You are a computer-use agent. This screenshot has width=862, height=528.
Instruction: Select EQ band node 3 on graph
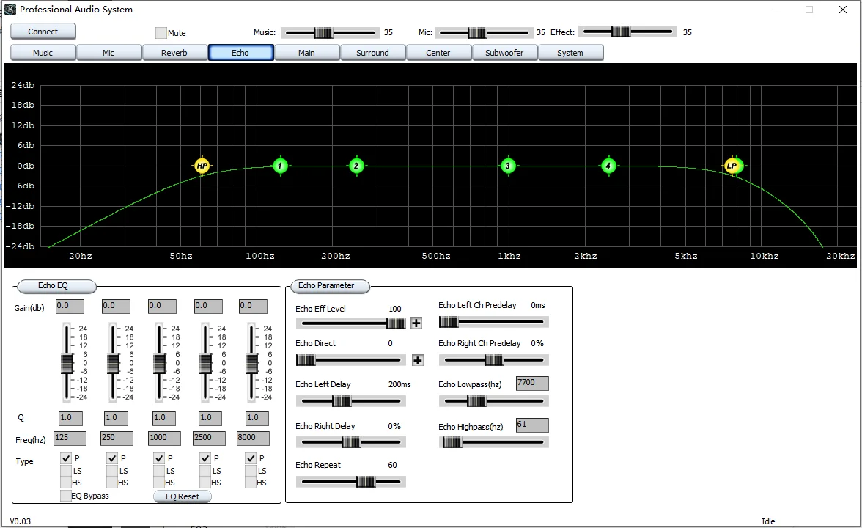(x=508, y=166)
